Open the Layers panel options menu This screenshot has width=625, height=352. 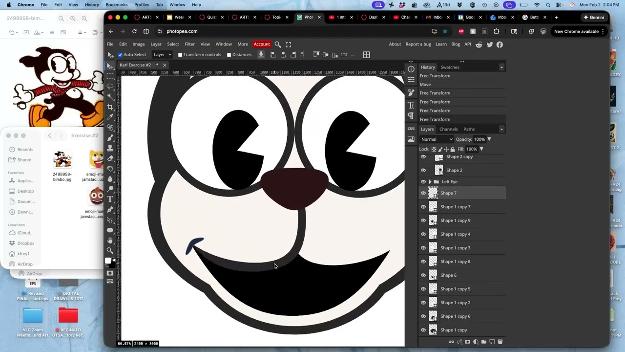pyautogui.click(x=501, y=130)
